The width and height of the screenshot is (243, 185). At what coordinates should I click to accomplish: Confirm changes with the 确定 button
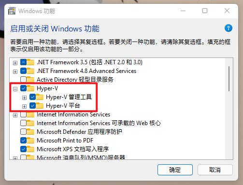[x=175, y=170]
